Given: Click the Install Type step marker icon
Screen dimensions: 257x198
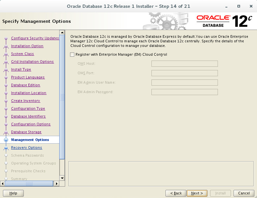Looking at the screenshot, I should [6, 70].
